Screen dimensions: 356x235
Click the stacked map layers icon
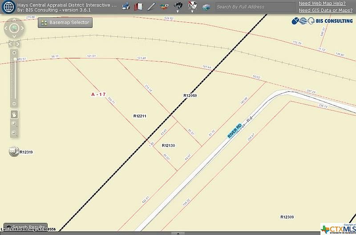206,7
